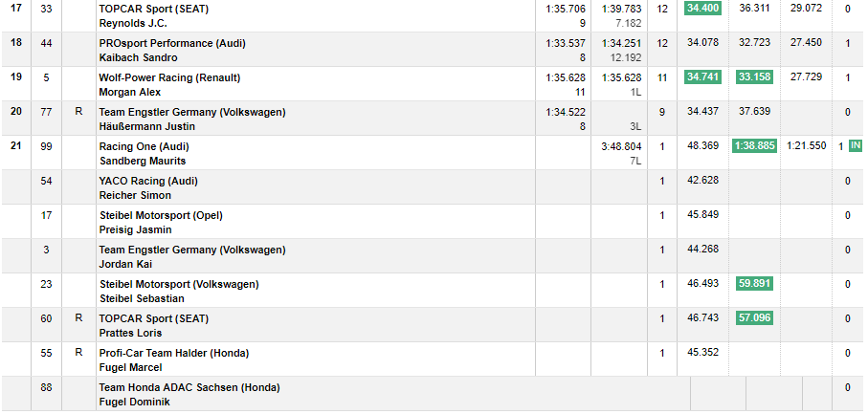The width and height of the screenshot is (868, 414).
Task: Click highlighted sector time 34.741
Action: 703,77
